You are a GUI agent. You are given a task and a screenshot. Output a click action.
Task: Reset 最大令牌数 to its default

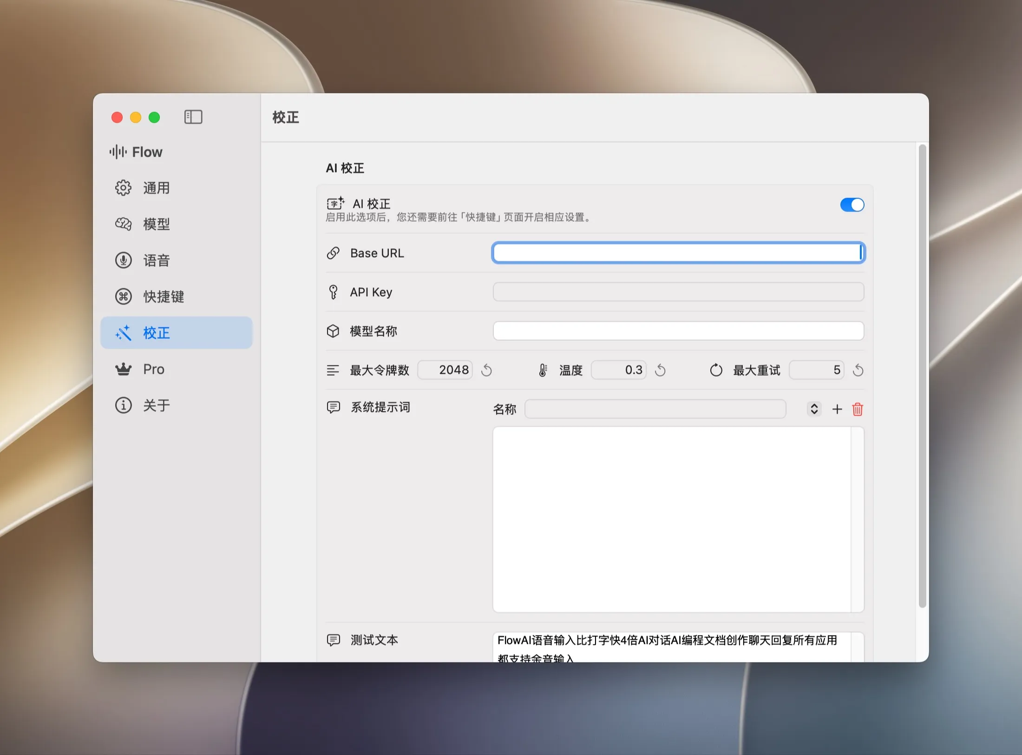pyautogui.click(x=486, y=371)
